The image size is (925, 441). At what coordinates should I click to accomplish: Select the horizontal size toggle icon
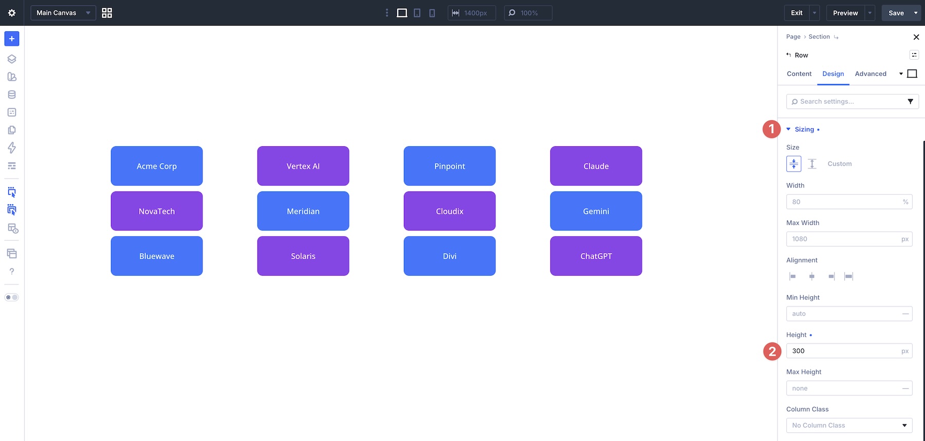tap(793, 164)
